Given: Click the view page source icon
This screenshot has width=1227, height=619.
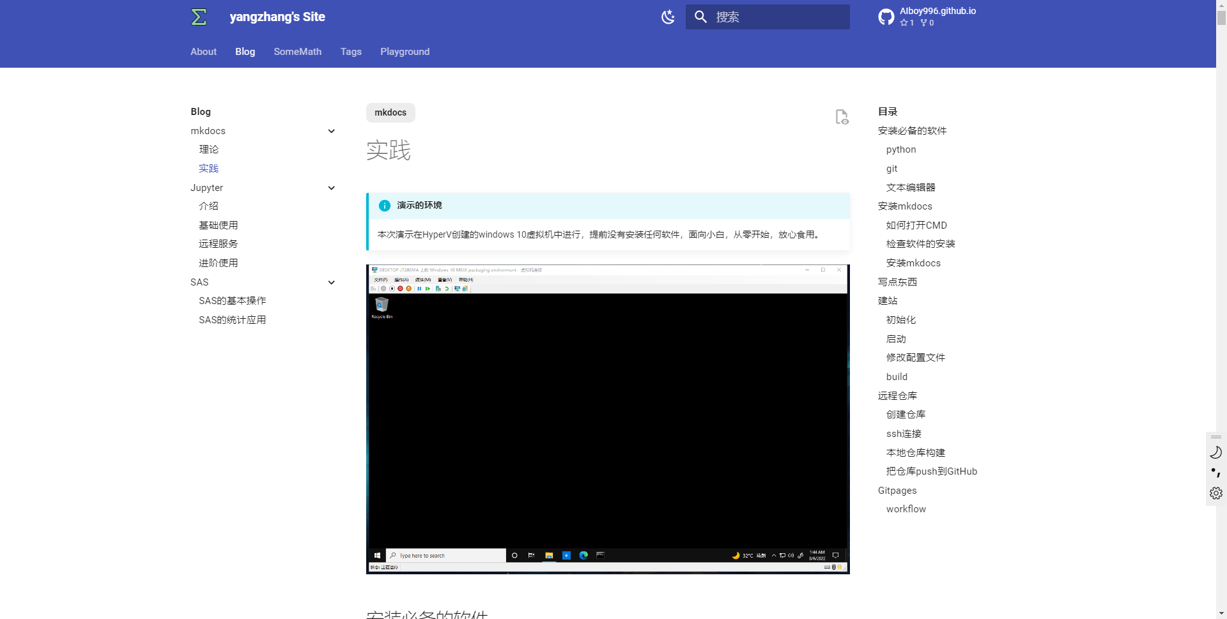Looking at the screenshot, I should click(x=842, y=117).
